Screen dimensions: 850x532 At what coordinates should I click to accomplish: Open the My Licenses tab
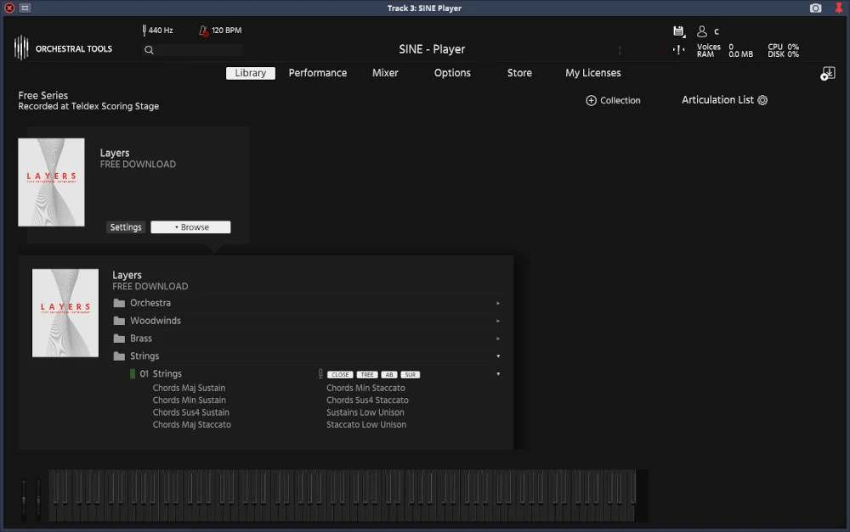[x=593, y=73]
